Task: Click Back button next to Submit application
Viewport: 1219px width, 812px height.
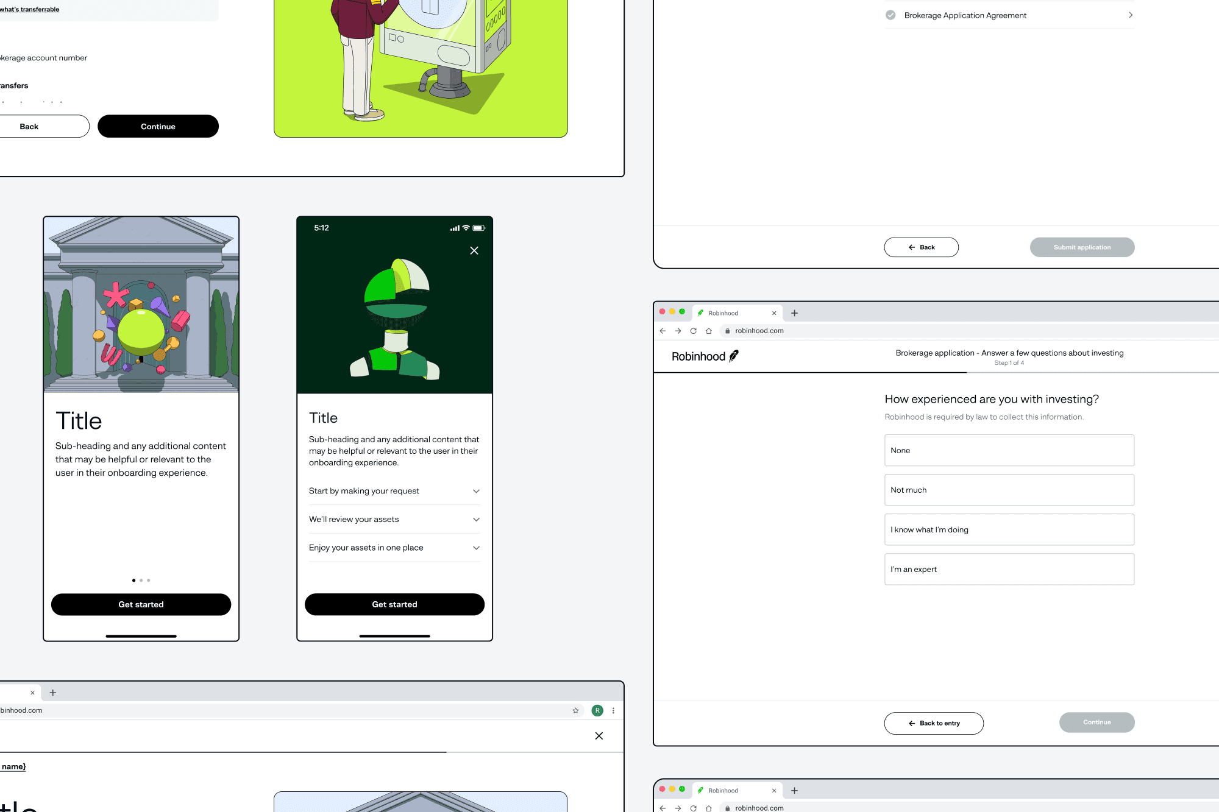Action: (921, 247)
